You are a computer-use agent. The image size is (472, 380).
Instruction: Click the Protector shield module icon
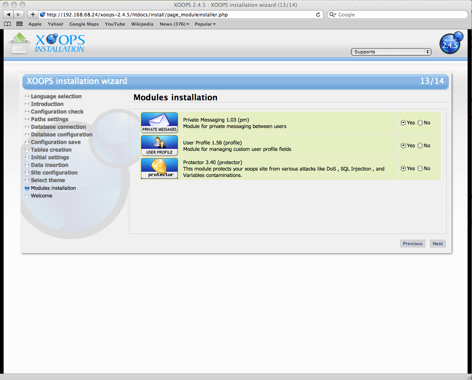[x=159, y=169]
